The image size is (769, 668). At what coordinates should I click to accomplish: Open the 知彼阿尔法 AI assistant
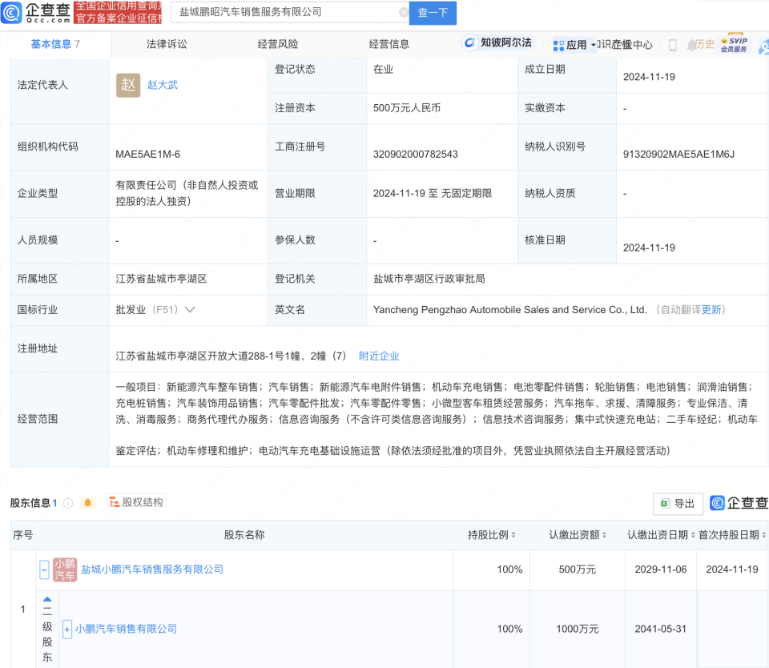(x=498, y=42)
